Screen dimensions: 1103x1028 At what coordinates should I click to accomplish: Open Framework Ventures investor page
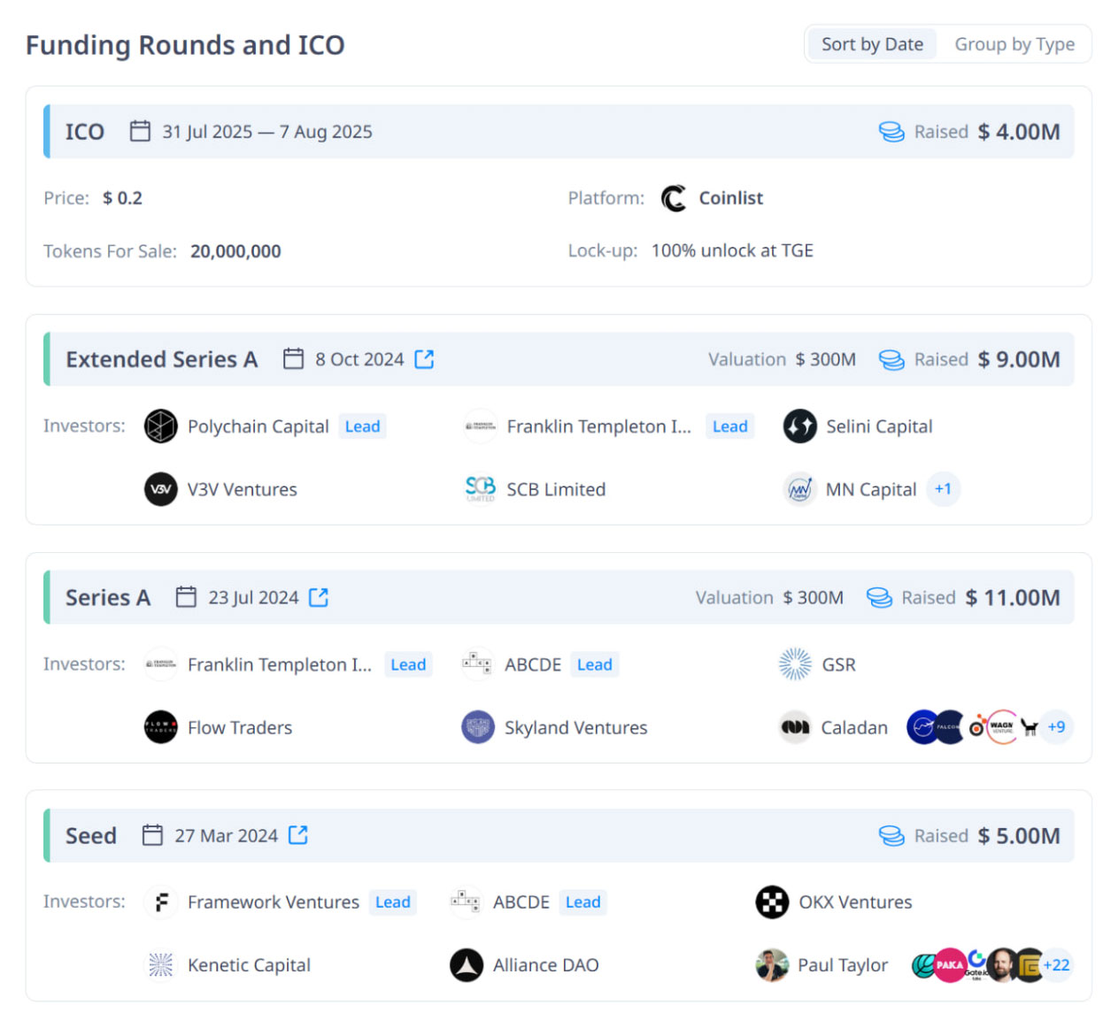tap(273, 902)
